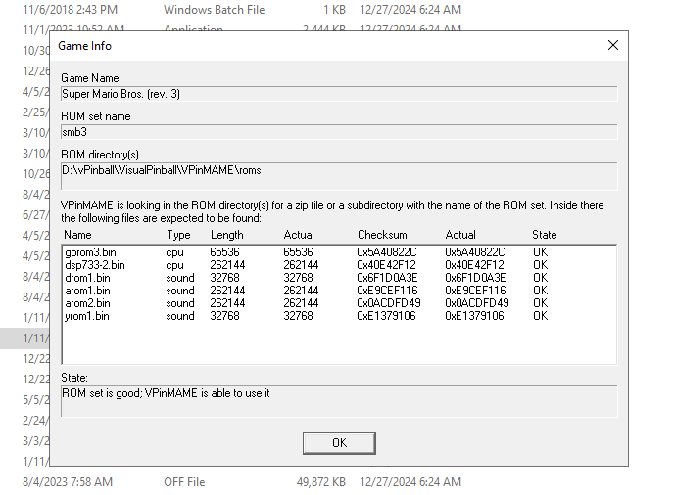Click 49,872 KB size in Explorer list
This screenshot has width=675, height=495.
tap(320, 482)
